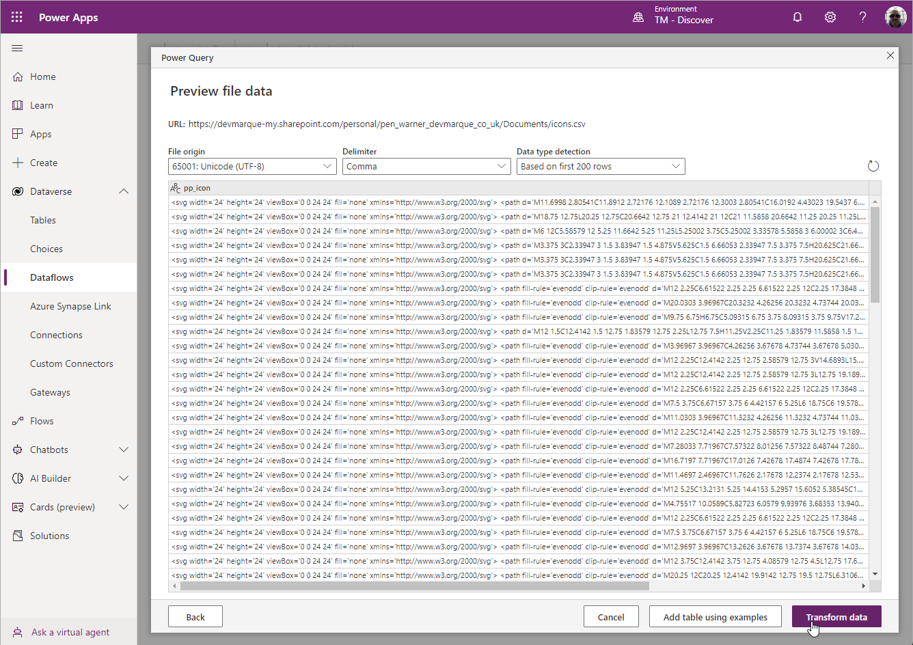913x645 pixels.
Task: Click the vertical scrollbar thumb in preview
Action: [x=875, y=254]
